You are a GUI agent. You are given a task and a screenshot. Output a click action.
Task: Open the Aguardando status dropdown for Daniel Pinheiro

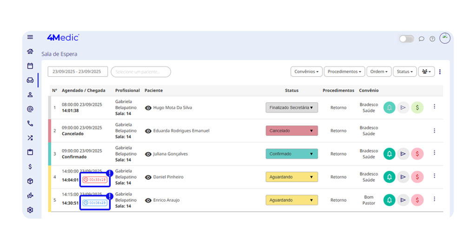(x=291, y=177)
